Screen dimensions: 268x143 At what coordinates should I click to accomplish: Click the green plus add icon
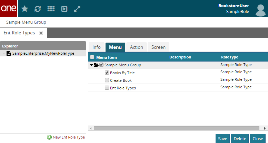tap(49, 137)
